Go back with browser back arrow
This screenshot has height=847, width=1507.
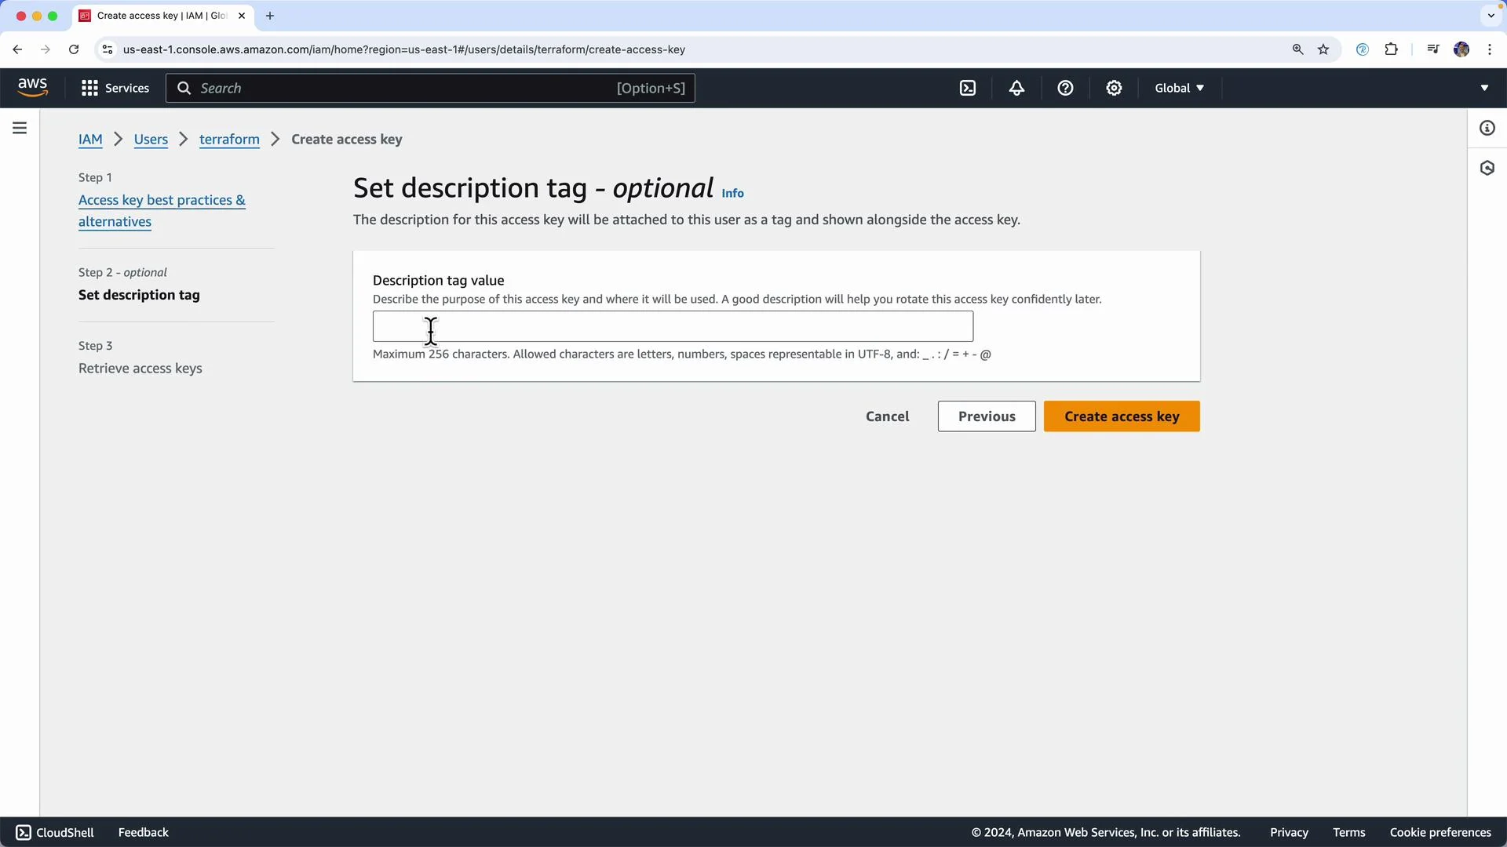click(17, 49)
